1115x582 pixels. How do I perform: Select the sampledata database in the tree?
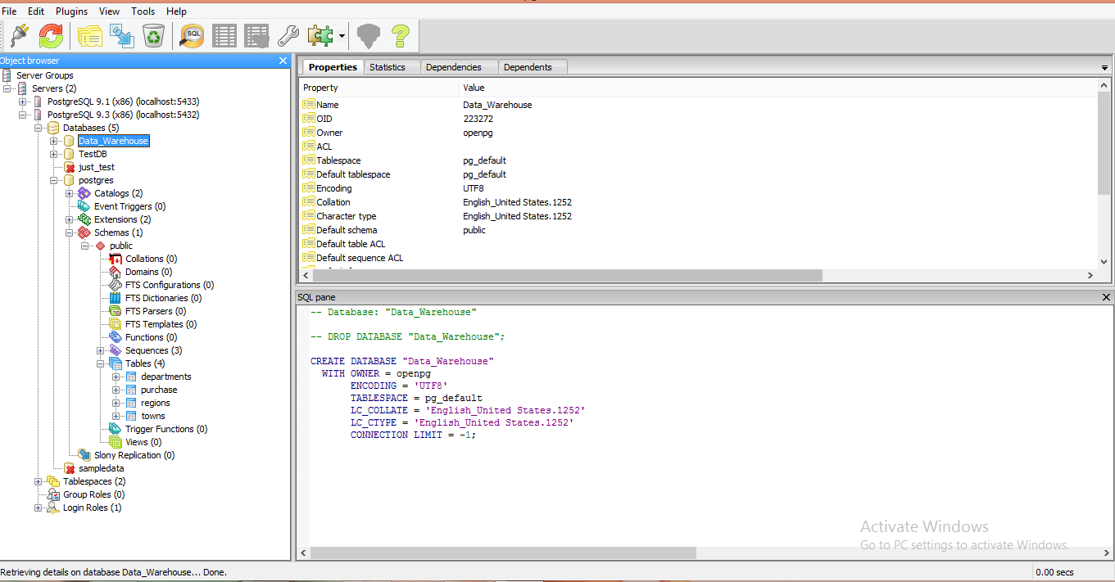(101, 468)
